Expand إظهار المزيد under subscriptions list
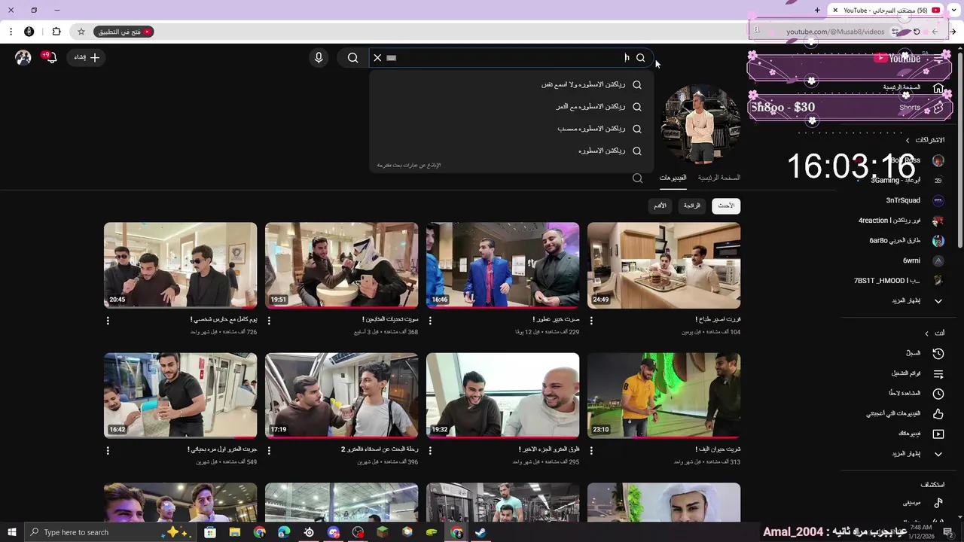Viewport: 964px width, 542px height. point(917,301)
